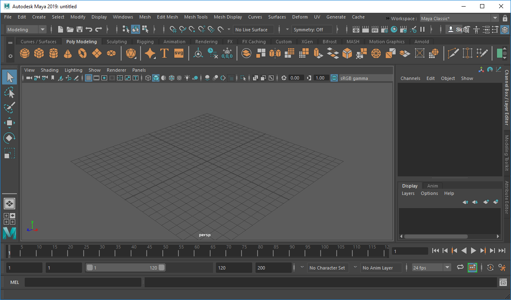
Task: Open the viewport Shading menu
Action: pyautogui.click(x=49, y=70)
